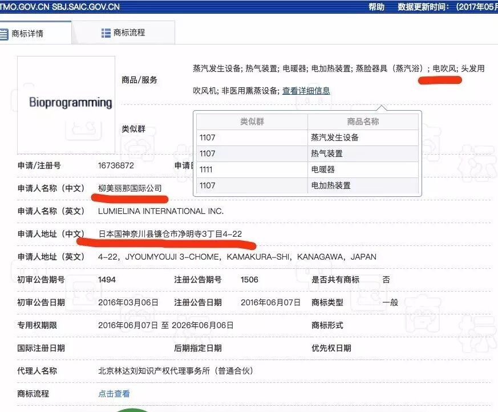Image resolution: width=498 pixels, height=412 pixels.
Task: Click the 商标详情 tab document icon
Action: tap(3, 34)
